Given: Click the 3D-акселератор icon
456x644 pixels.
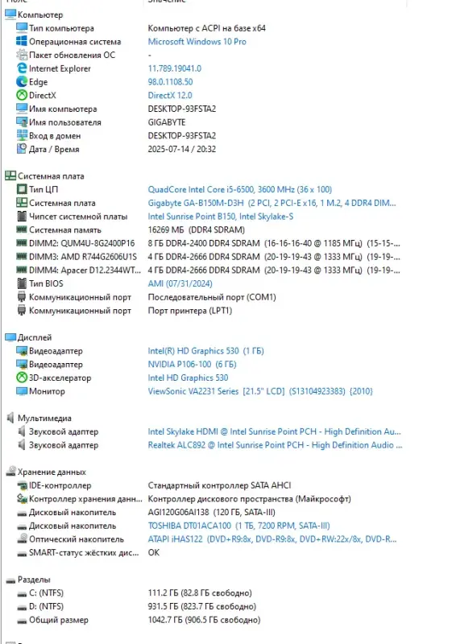Looking at the screenshot, I should tap(22, 378).
